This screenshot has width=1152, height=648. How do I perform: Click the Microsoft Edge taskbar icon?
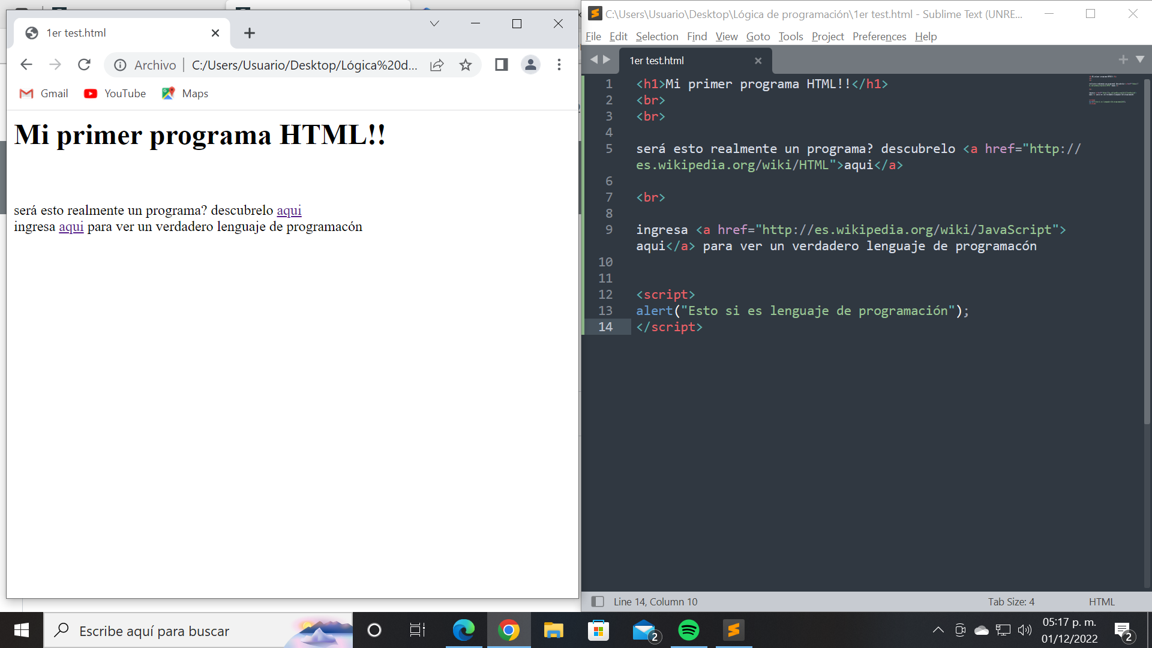point(463,630)
